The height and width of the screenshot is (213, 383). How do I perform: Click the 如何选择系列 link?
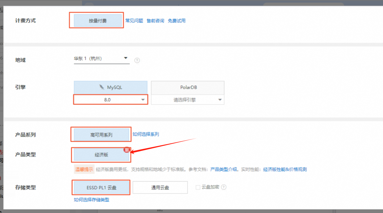click(146, 134)
